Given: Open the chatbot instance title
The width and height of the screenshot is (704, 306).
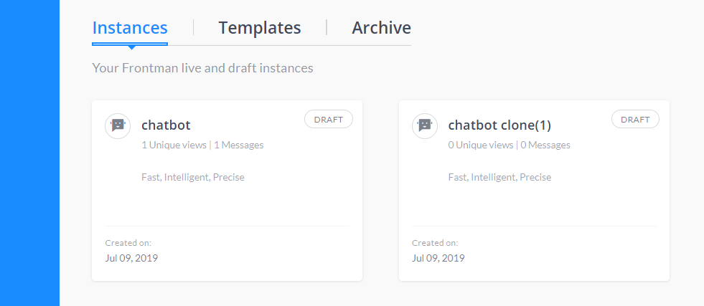Looking at the screenshot, I should coord(166,125).
